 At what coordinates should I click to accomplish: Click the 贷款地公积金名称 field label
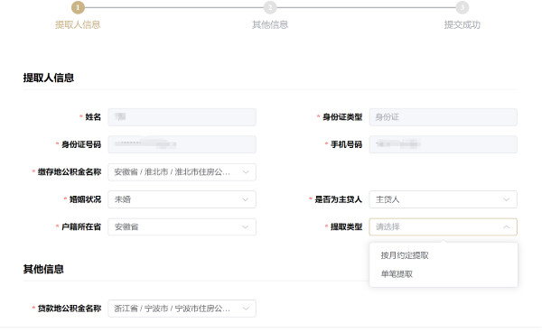[70, 309]
